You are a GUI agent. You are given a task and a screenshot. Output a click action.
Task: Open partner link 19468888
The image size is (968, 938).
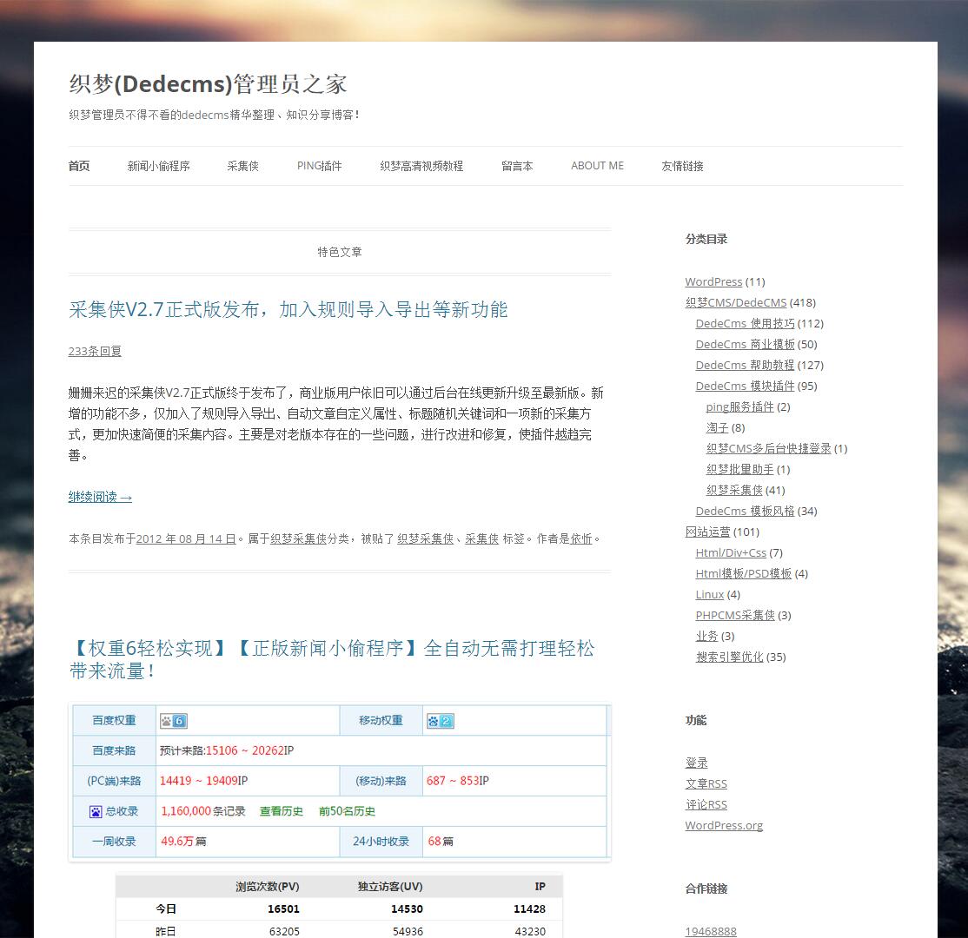(x=711, y=931)
